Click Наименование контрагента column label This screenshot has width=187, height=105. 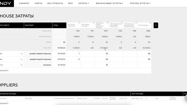point(65,98)
